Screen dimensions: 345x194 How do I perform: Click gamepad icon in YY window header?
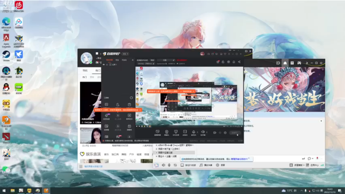click(x=299, y=63)
